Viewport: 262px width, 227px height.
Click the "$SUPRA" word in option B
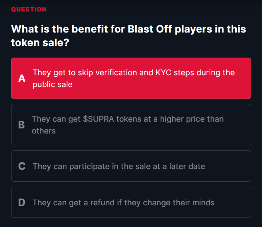[98, 119]
